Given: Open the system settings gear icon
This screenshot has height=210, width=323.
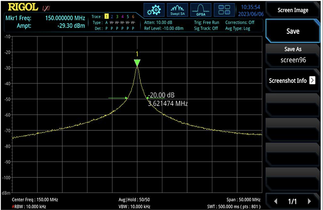Looking at the screenshot, I should pyautogui.click(x=154, y=10).
